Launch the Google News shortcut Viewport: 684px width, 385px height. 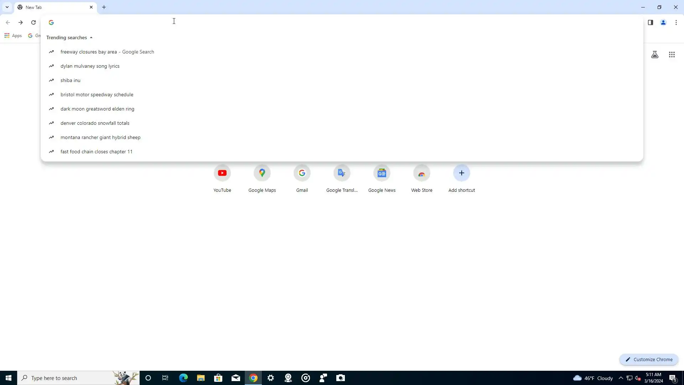(x=382, y=173)
